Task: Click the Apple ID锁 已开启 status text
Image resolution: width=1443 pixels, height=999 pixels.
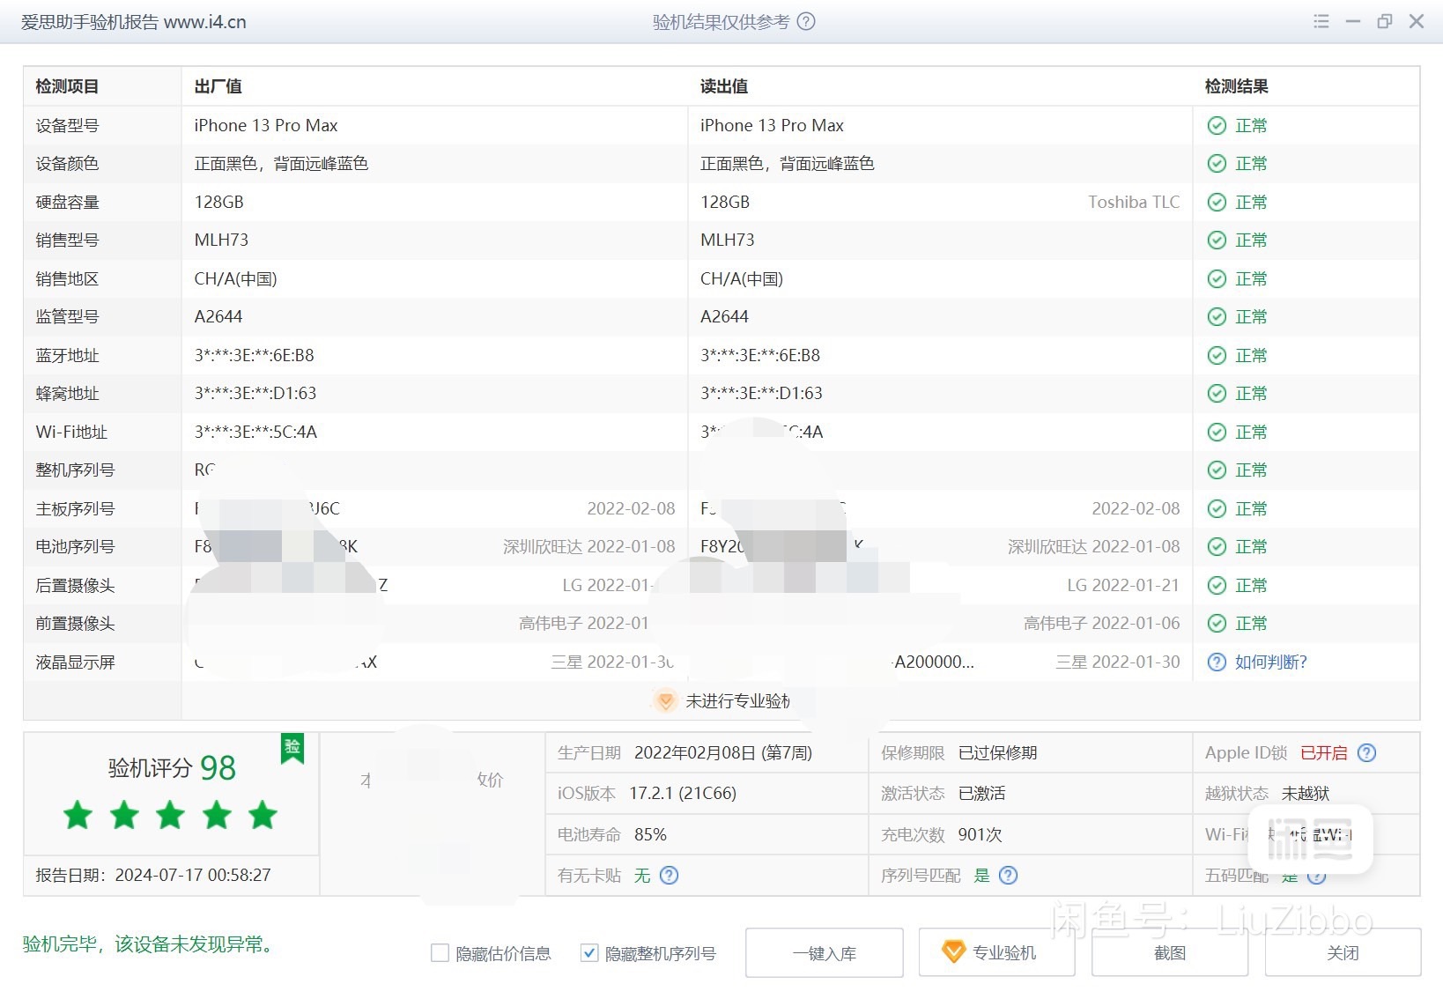Action: coord(1324,753)
